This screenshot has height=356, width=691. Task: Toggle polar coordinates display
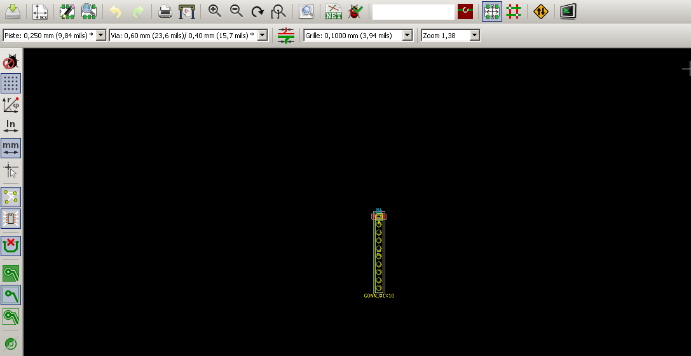[x=11, y=105]
